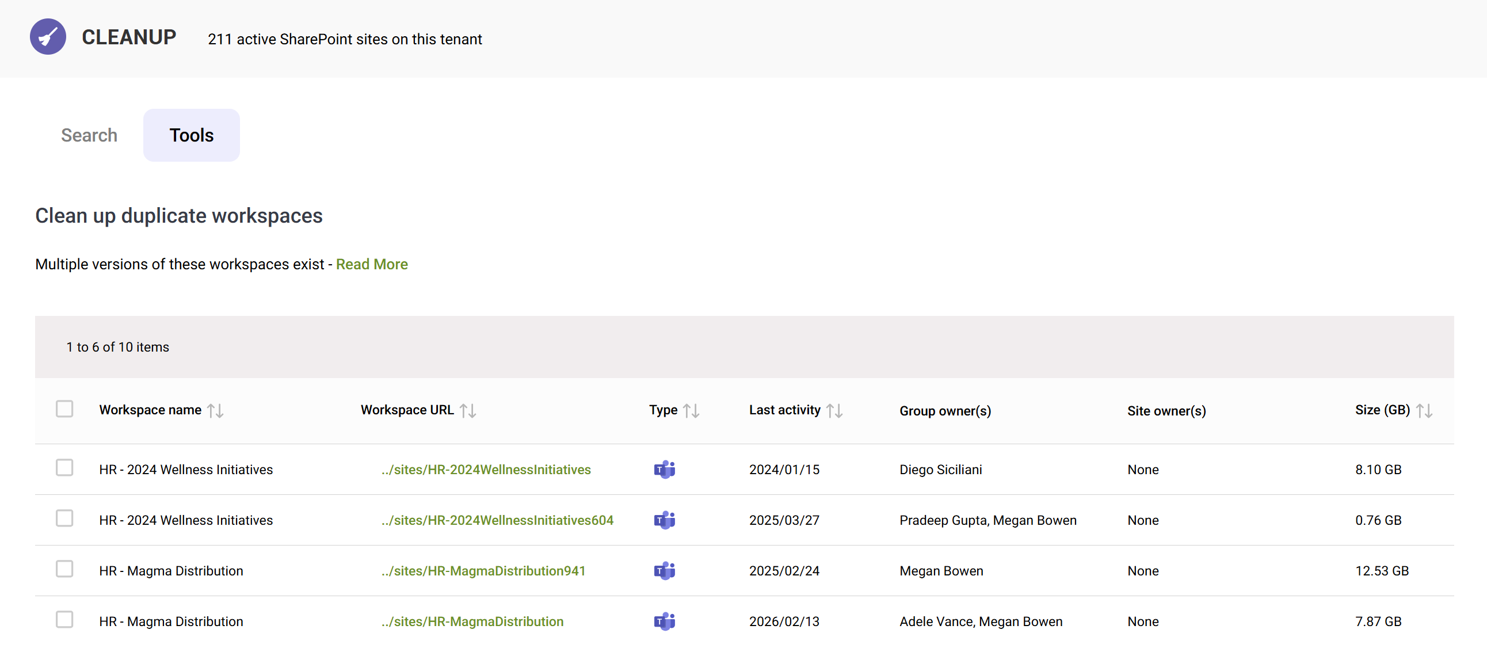Click the Group owner(s) column header
This screenshot has width=1487, height=656.
(945, 411)
